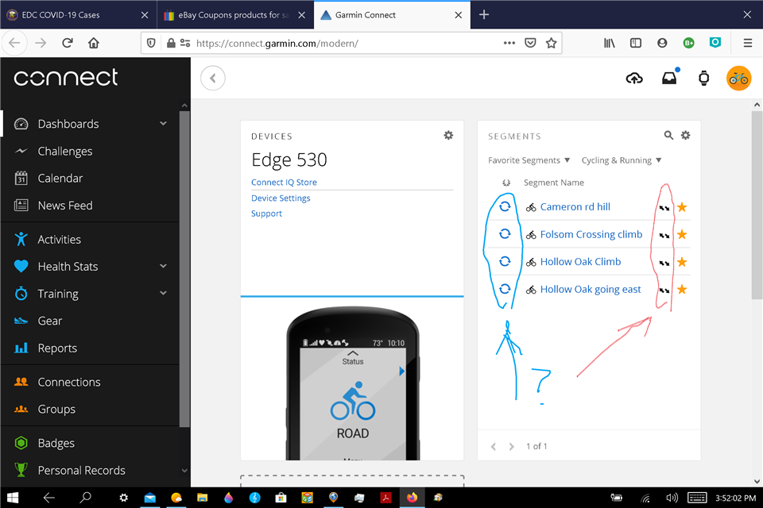Open the Connect IQ Store link
This screenshot has width=763, height=508.
284,183
